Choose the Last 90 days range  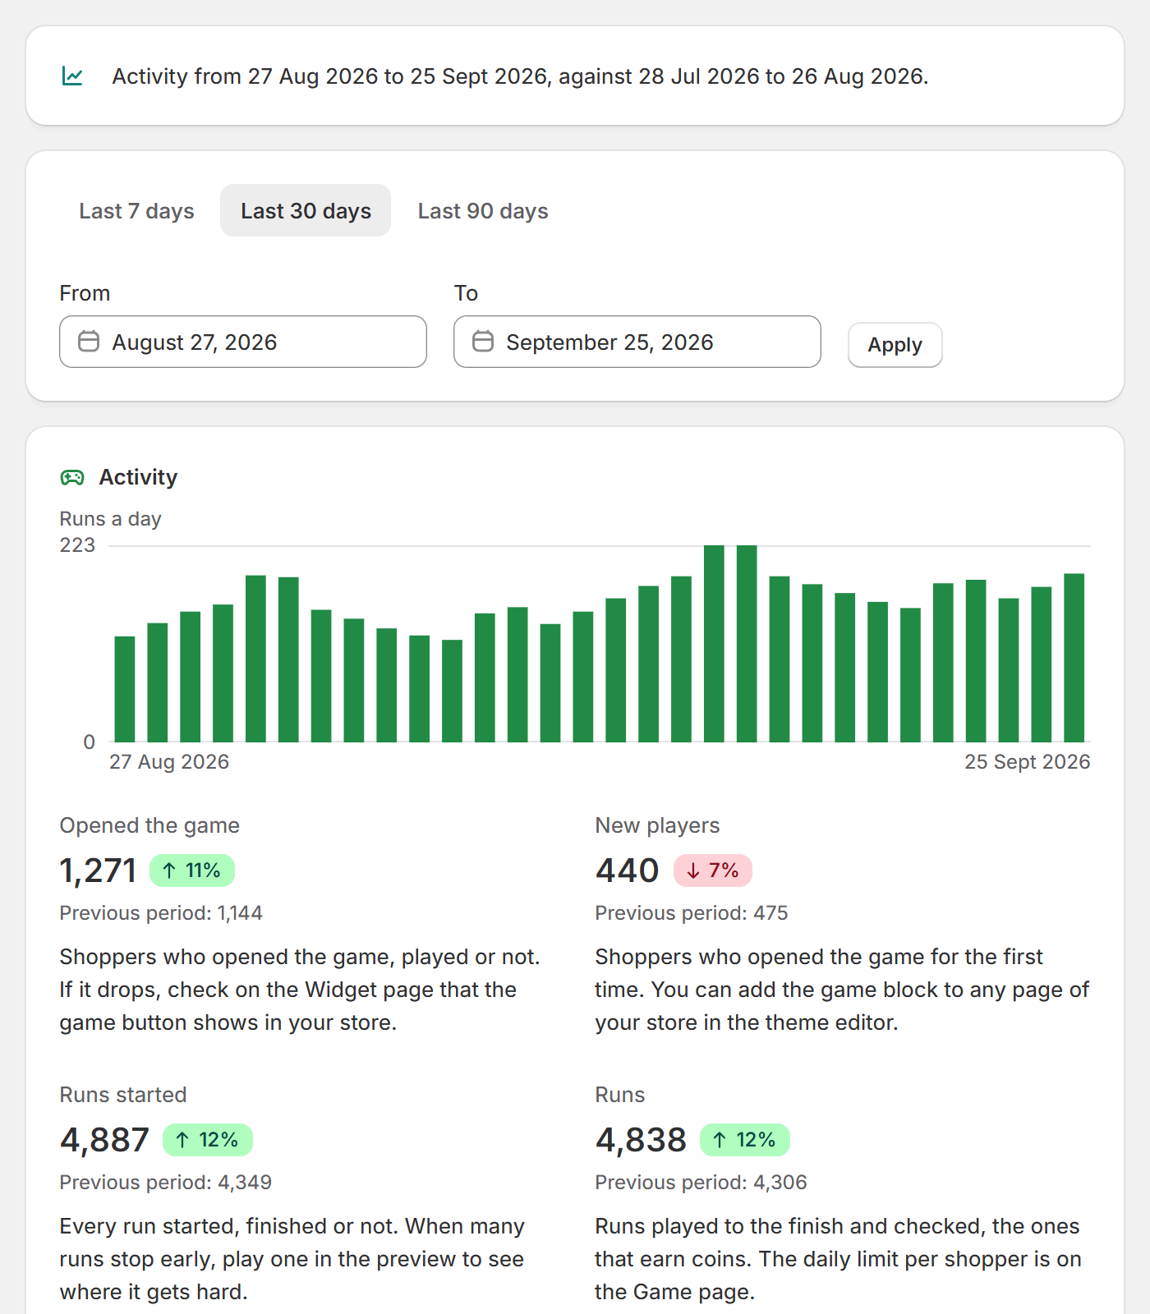click(483, 211)
